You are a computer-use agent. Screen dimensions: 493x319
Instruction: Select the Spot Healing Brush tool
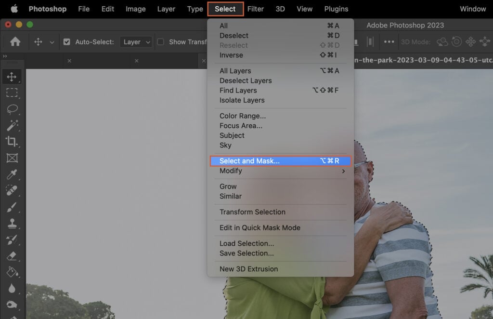12,191
